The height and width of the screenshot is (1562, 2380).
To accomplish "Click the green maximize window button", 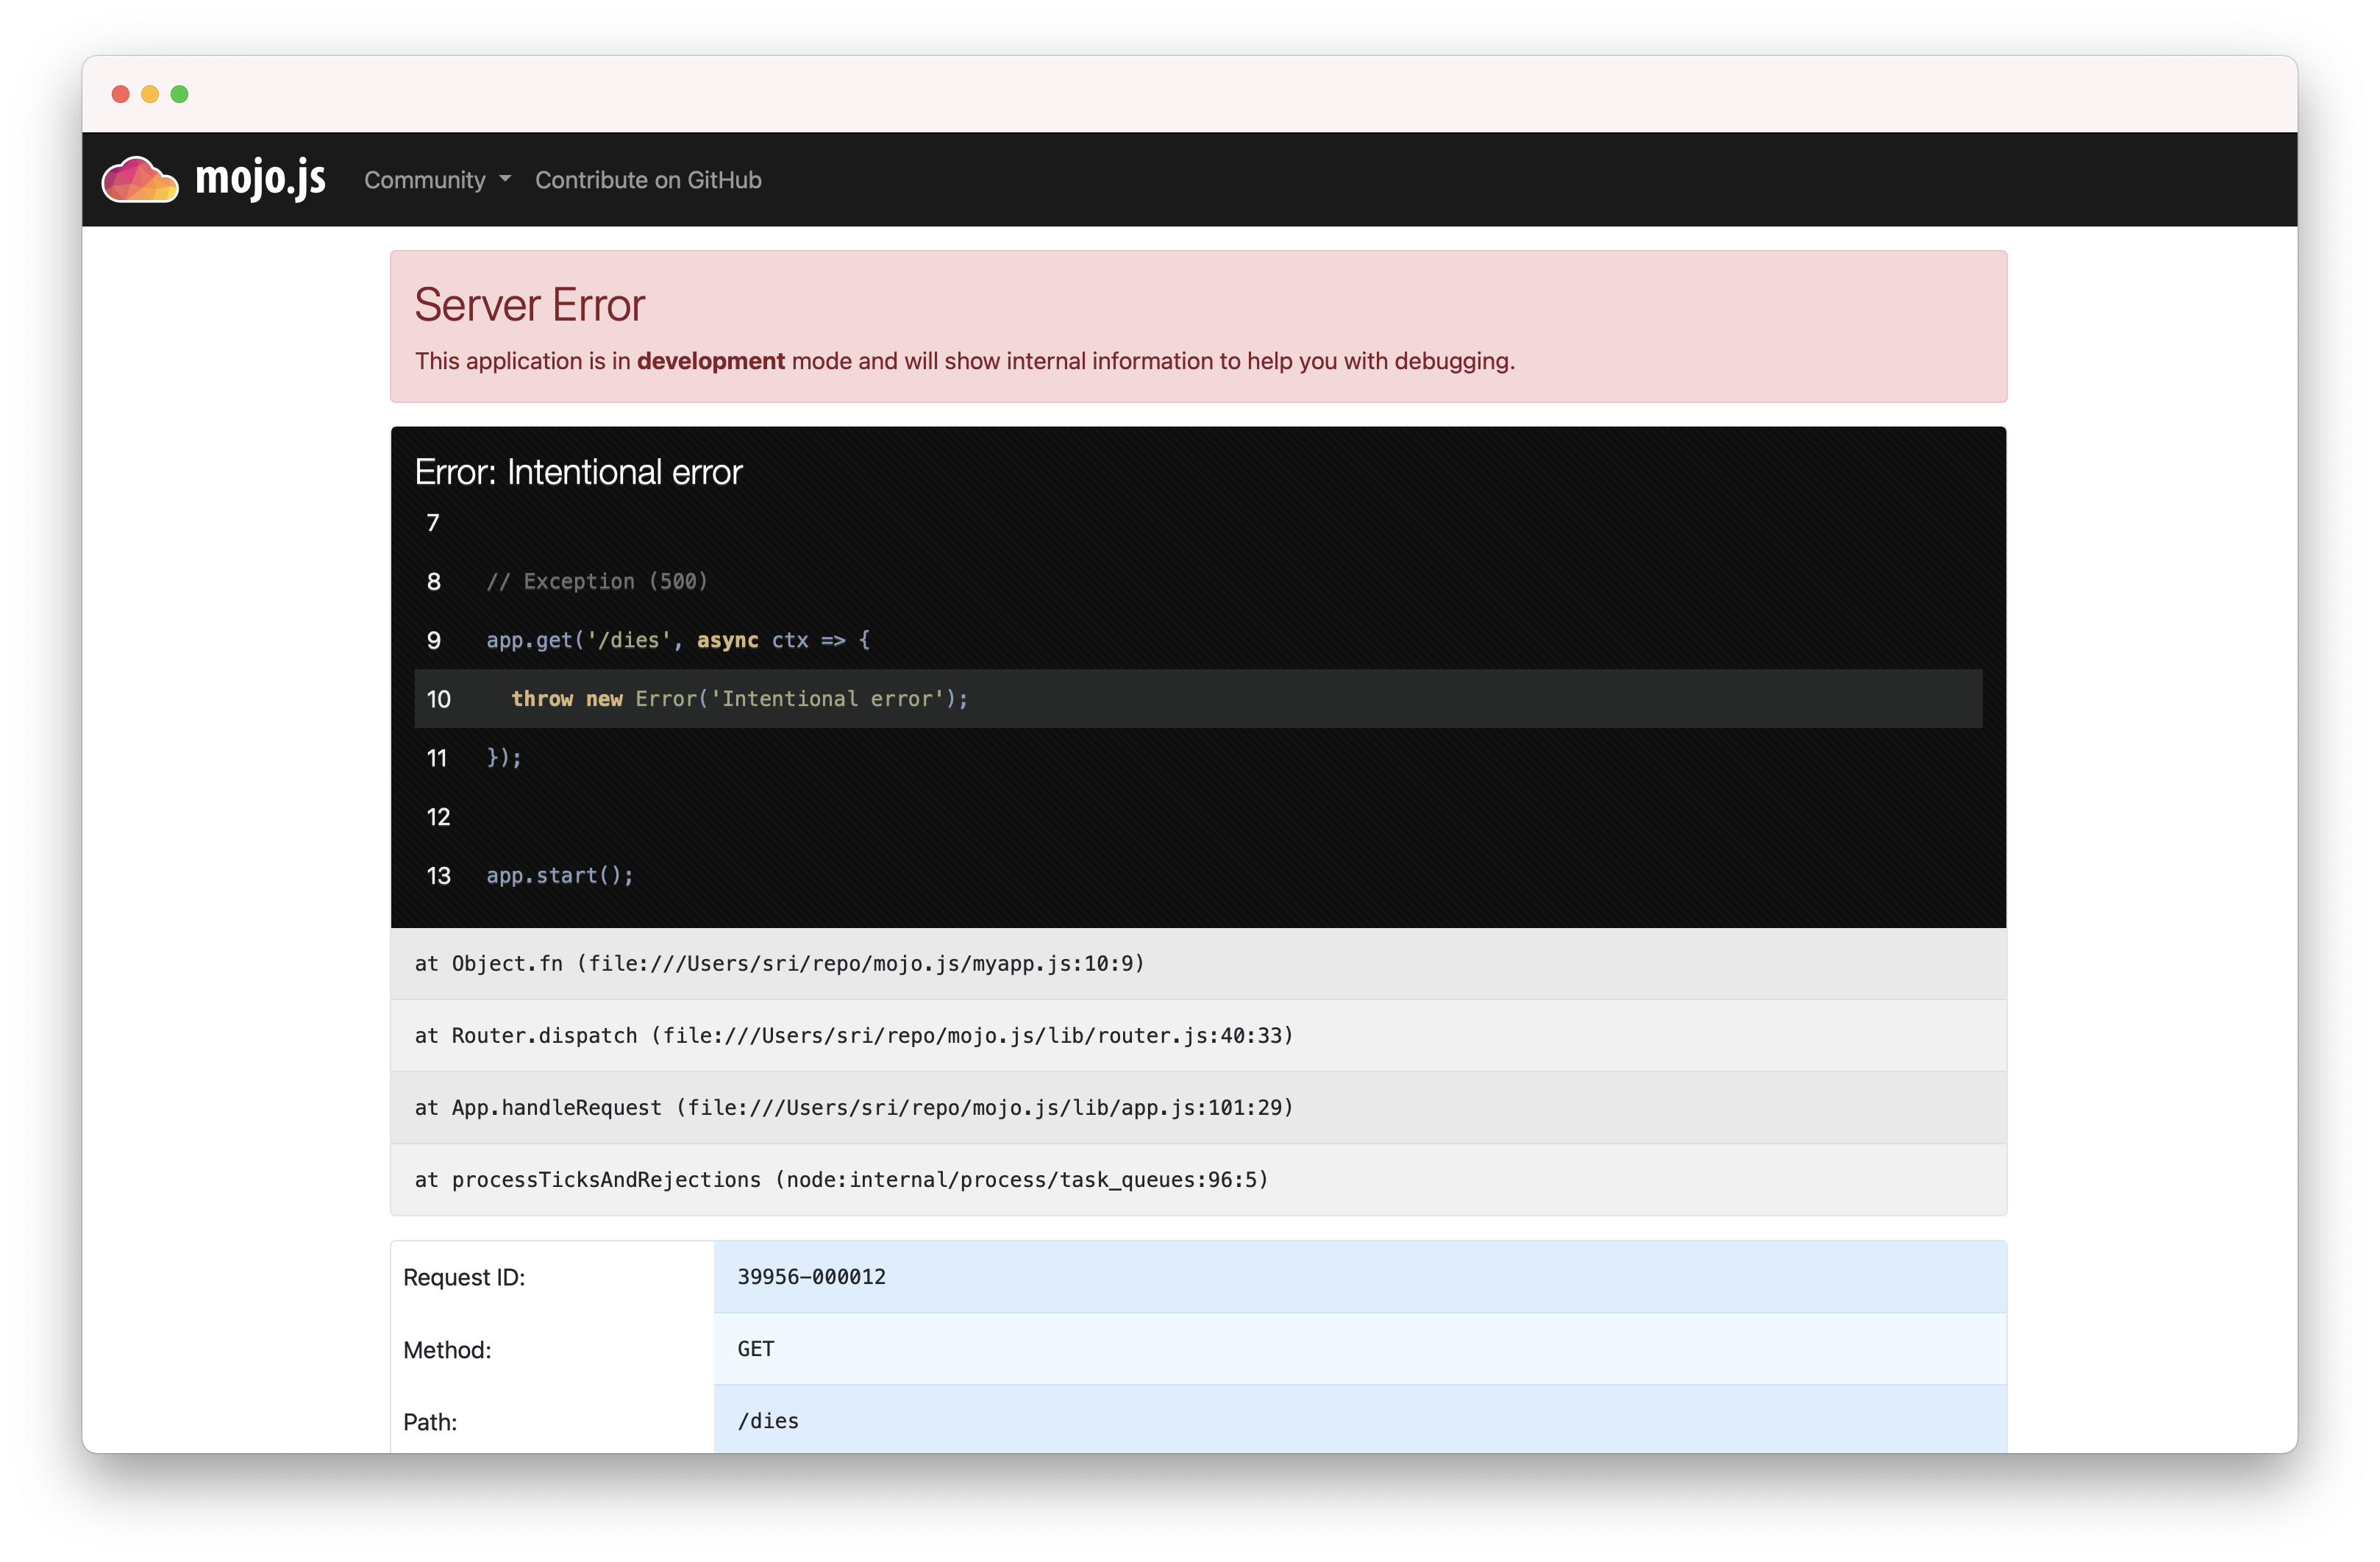I will pyautogui.click(x=180, y=94).
